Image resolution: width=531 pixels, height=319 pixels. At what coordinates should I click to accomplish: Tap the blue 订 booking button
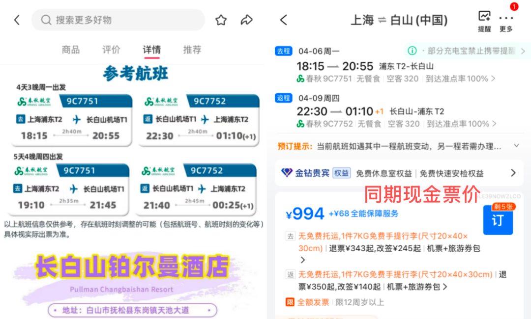coord(498,221)
